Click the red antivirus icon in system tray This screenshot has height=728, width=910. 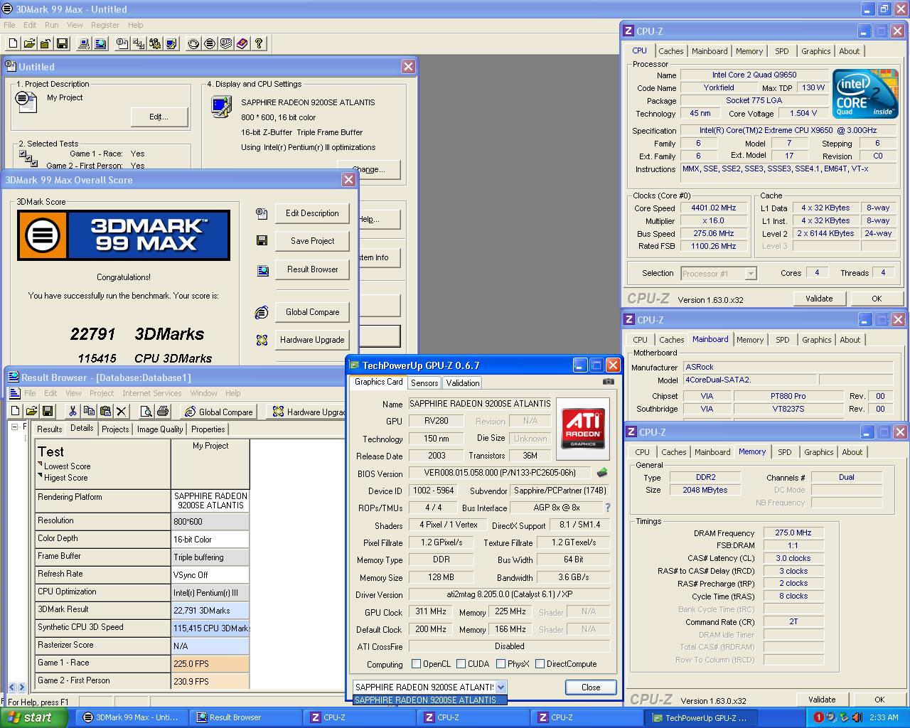(818, 717)
